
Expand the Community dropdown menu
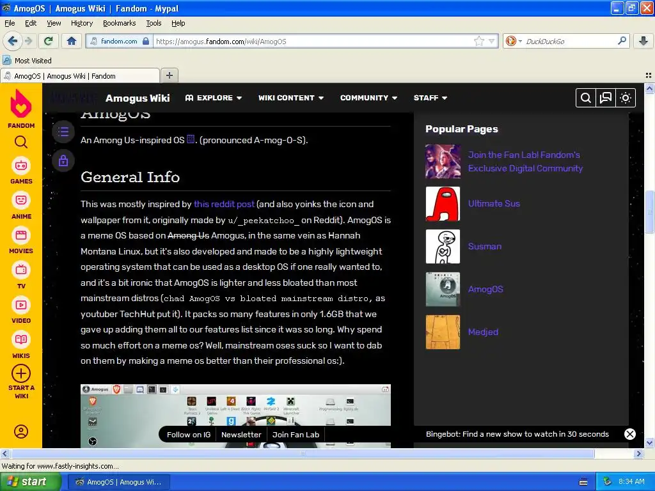pos(368,98)
